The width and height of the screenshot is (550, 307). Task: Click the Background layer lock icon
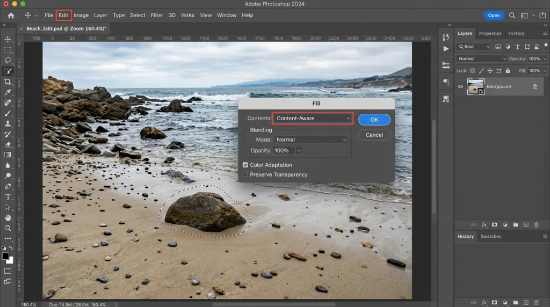535,86
